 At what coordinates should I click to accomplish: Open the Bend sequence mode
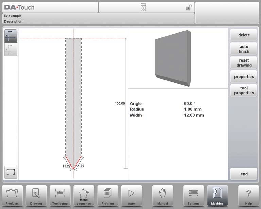(x=84, y=196)
